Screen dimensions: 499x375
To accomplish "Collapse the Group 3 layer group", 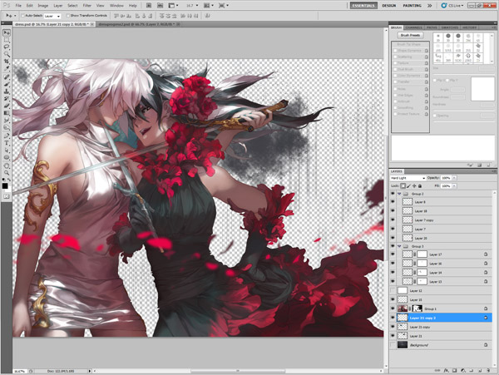I will coord(399,246).
